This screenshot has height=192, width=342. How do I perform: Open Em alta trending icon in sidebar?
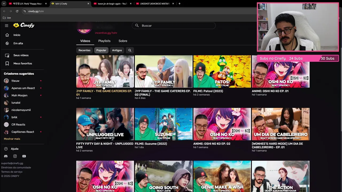point(7,43)
